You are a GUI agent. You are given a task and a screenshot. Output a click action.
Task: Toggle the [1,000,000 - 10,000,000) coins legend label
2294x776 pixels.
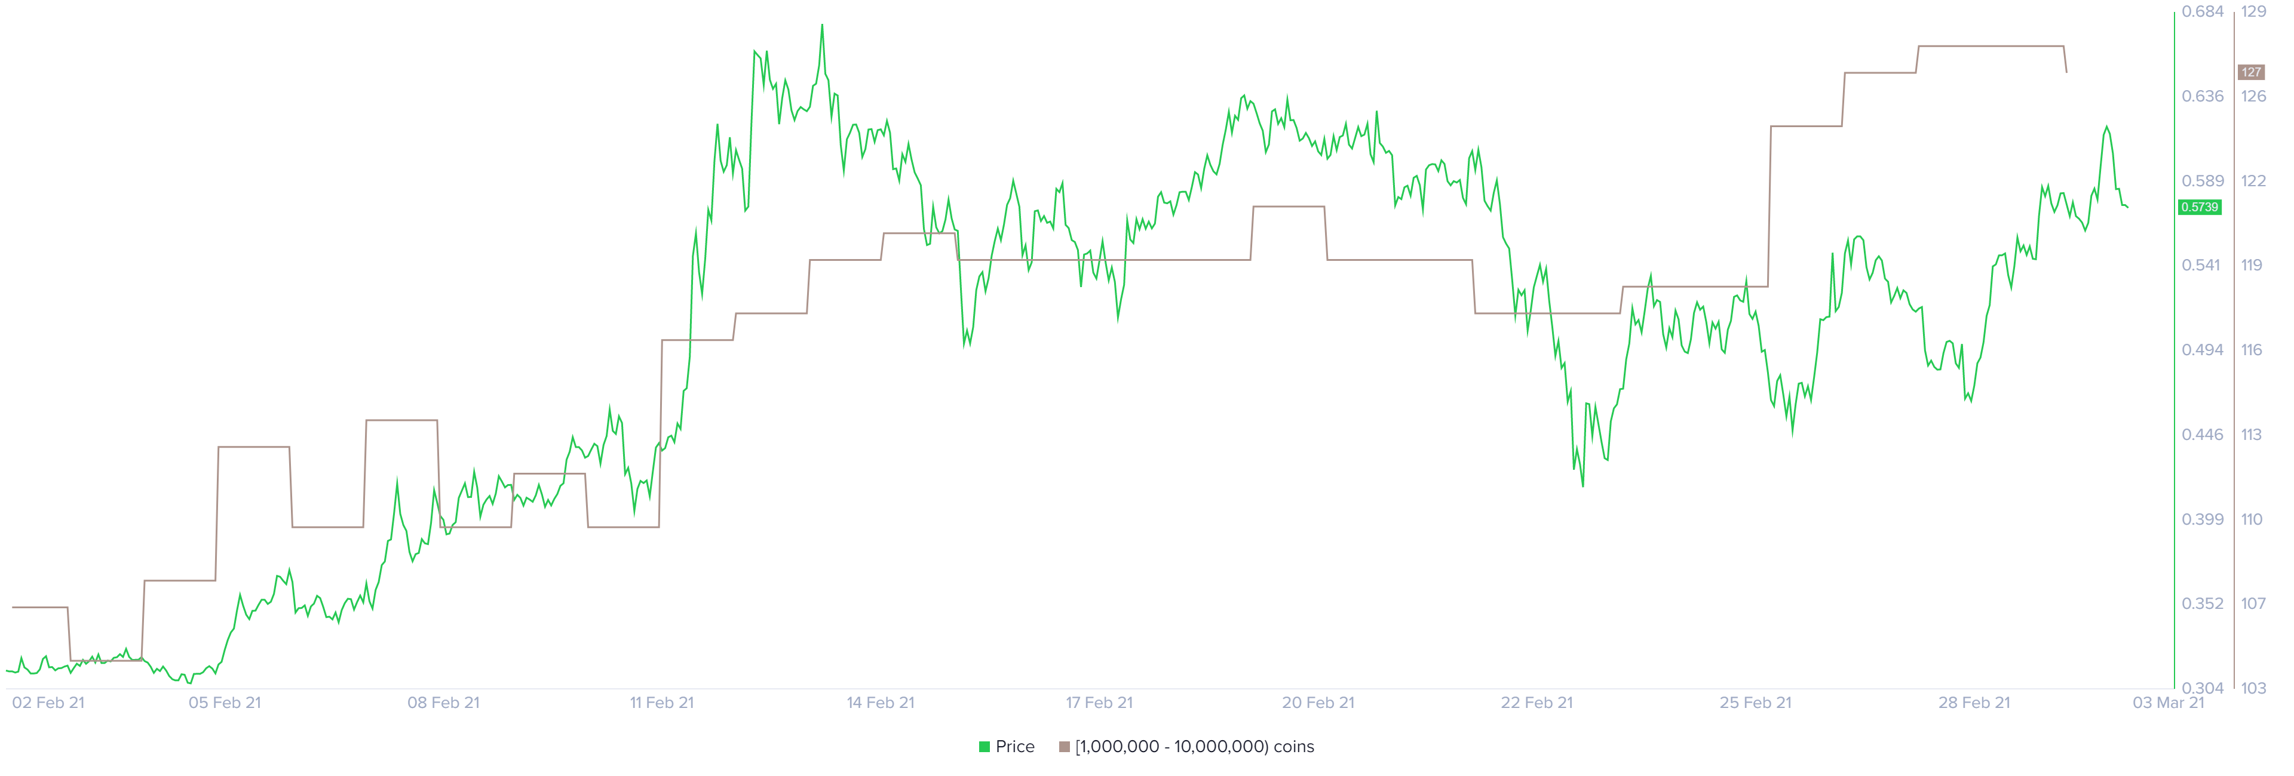coord(1194,747)
